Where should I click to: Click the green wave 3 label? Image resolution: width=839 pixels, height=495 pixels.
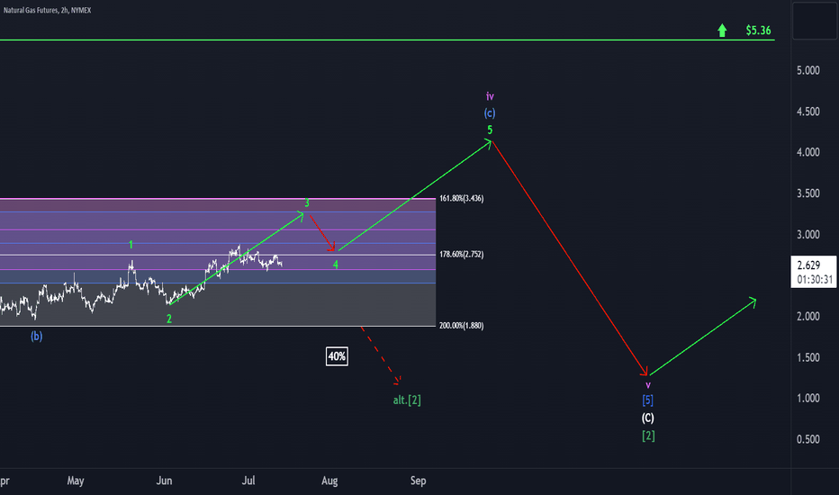307,202
